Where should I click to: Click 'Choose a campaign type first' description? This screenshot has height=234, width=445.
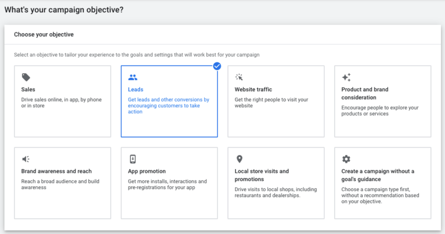[380, 196]
